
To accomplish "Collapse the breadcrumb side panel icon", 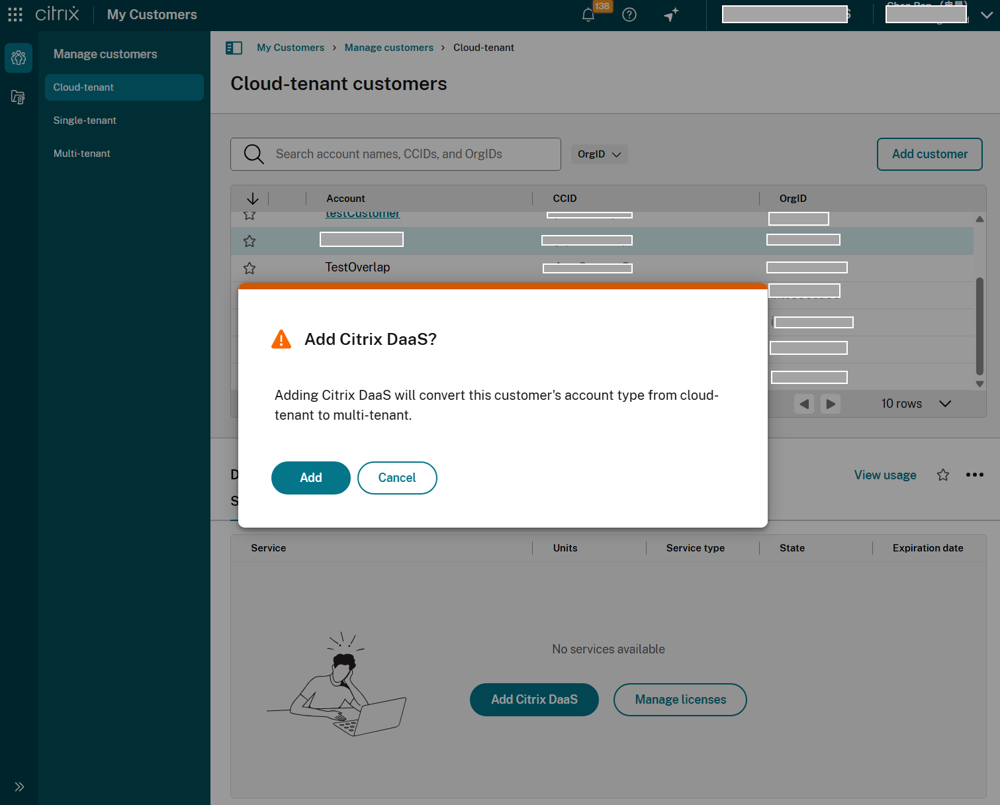I will click(234, 47).
